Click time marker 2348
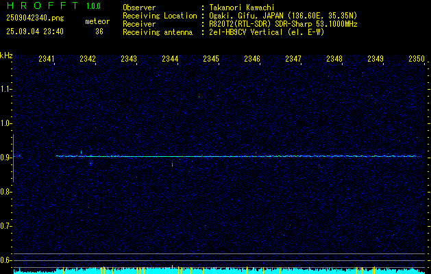 click(x=334, y=58)
